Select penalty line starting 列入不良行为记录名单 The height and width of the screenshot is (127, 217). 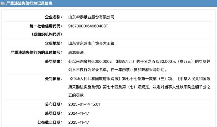coord(118,70)
